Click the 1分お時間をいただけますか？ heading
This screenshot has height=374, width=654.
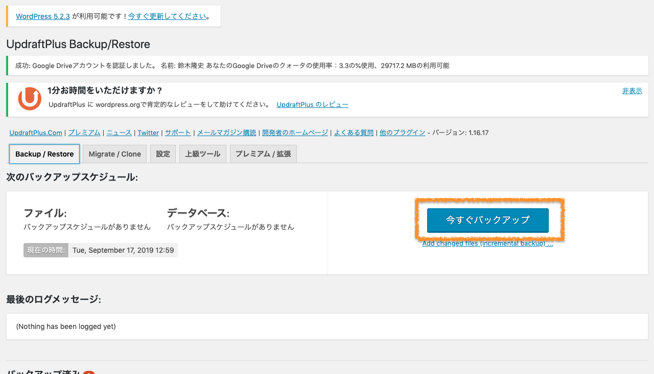(105, 91)
